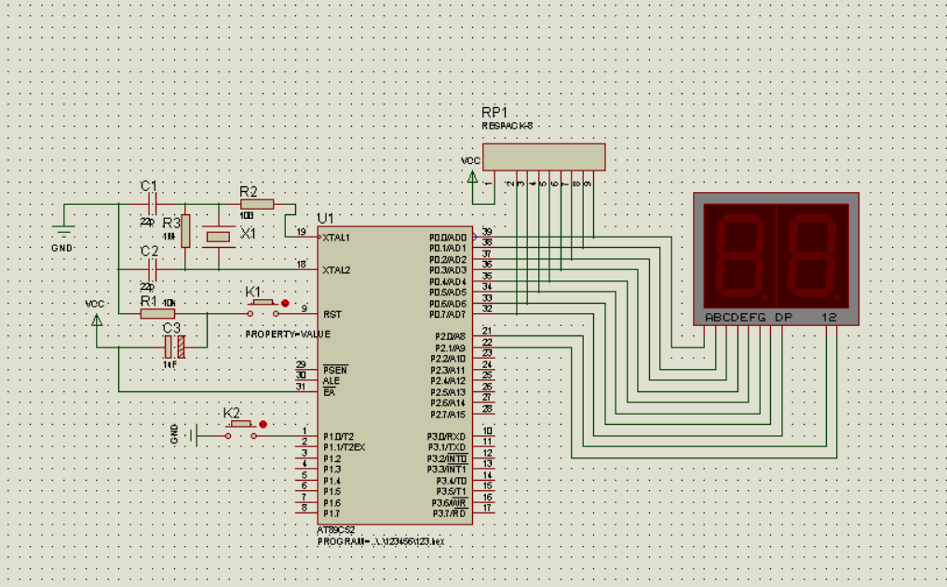Select resistor R3 symbol

[x=185, y=230]
